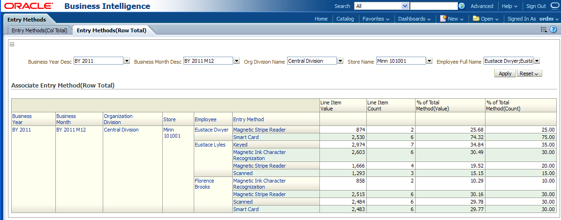Click the New document icon
This screenshot has height=220, width=561.
(x=443, y=19)
